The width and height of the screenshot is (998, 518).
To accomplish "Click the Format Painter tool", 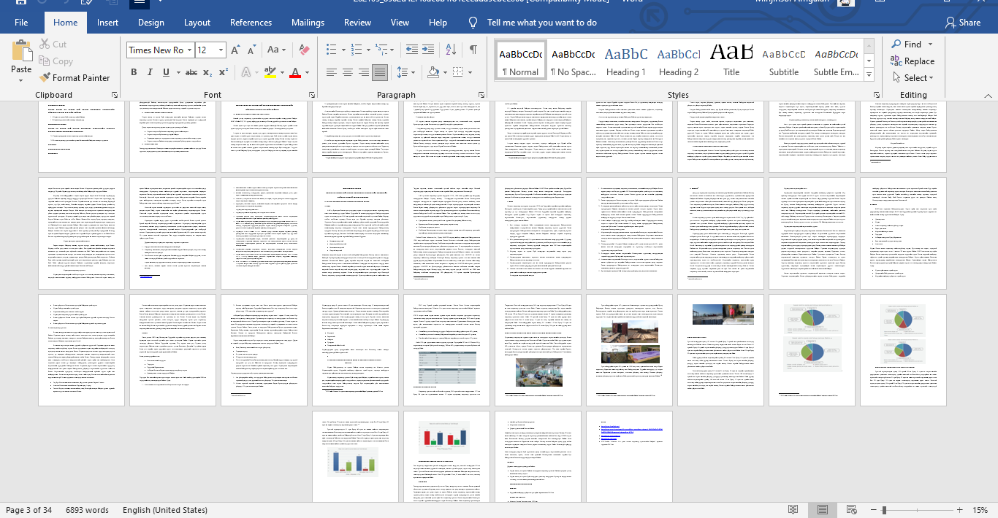I will click(x=75, y=77).
